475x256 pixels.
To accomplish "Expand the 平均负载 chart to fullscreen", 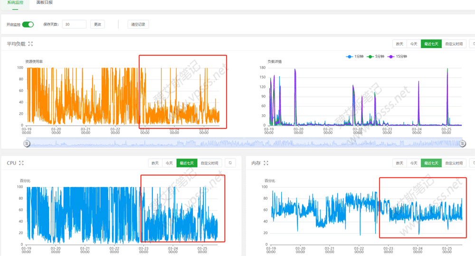I will 31,44.
